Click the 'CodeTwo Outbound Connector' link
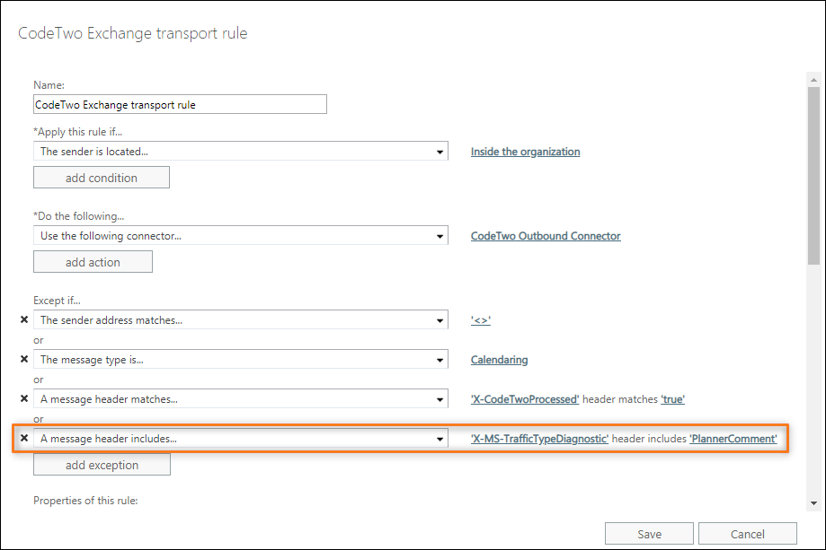Image resolution: width=826 pixels, height=550 pixels. (x=546, y=235)
